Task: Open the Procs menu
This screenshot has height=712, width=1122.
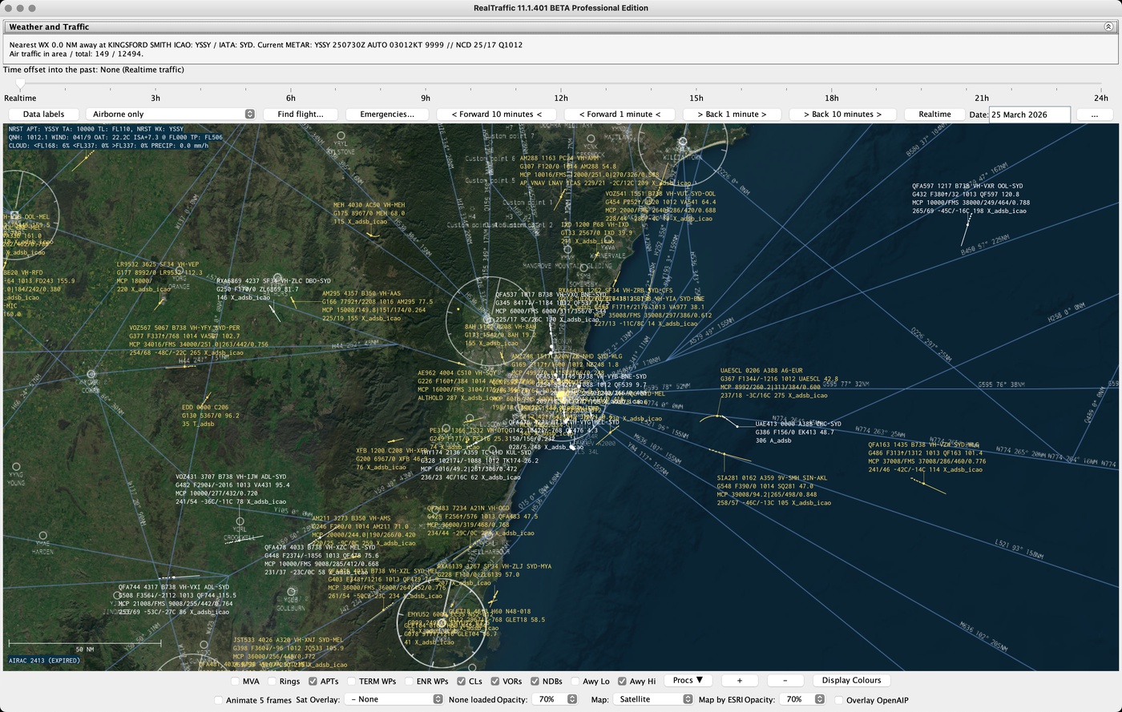Action: (687, 681)
